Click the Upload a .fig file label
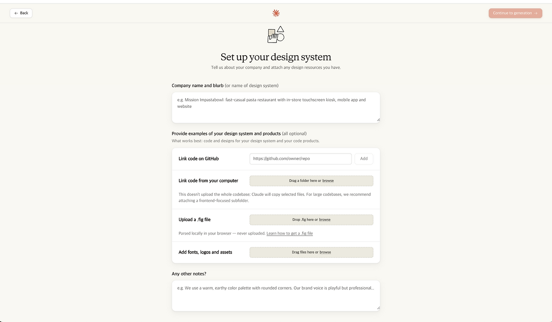The width and height of the screenshot is (552, 322). click(x=194, y=220)
